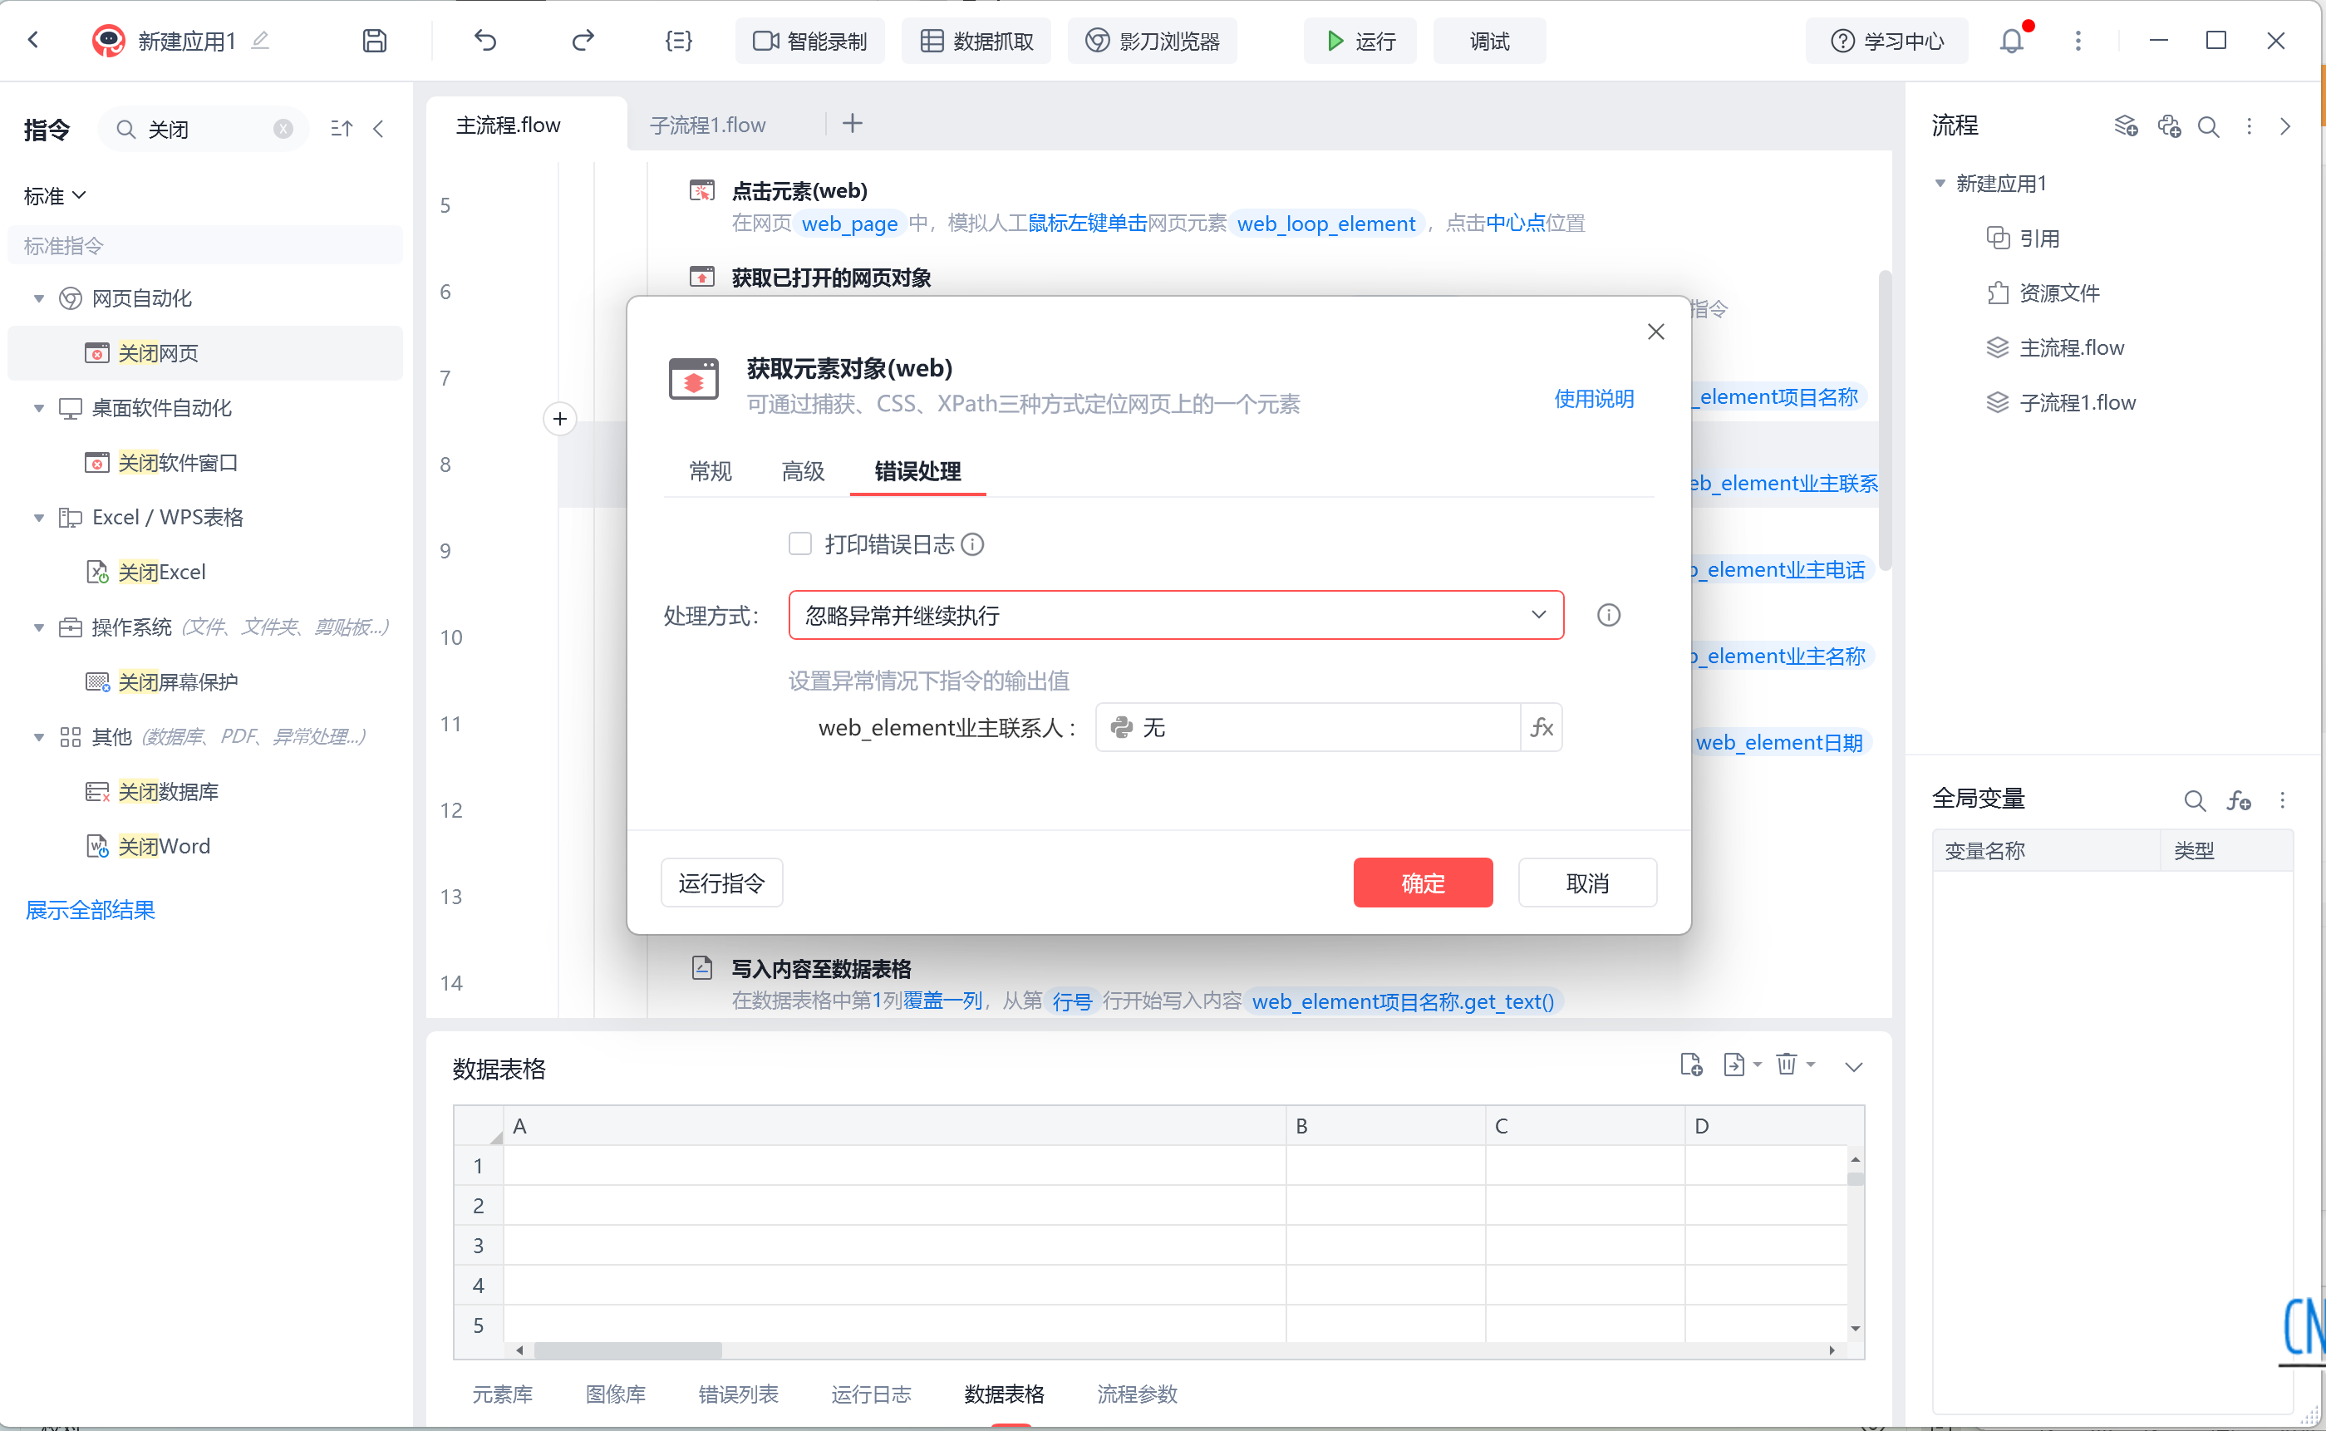Click the info icon next to 处理方式 dropdown
Image resolution: width=2326 pixels, height=1431 pixels.
tap(1608, 615)
